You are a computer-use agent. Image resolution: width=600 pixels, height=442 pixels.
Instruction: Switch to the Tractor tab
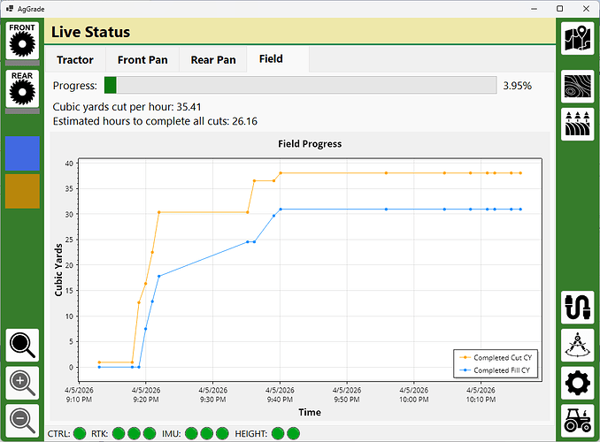tap(74, 60)
